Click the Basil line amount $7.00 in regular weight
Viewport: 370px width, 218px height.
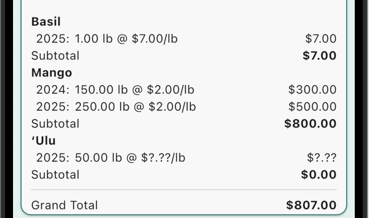click(x=321, y=39)
